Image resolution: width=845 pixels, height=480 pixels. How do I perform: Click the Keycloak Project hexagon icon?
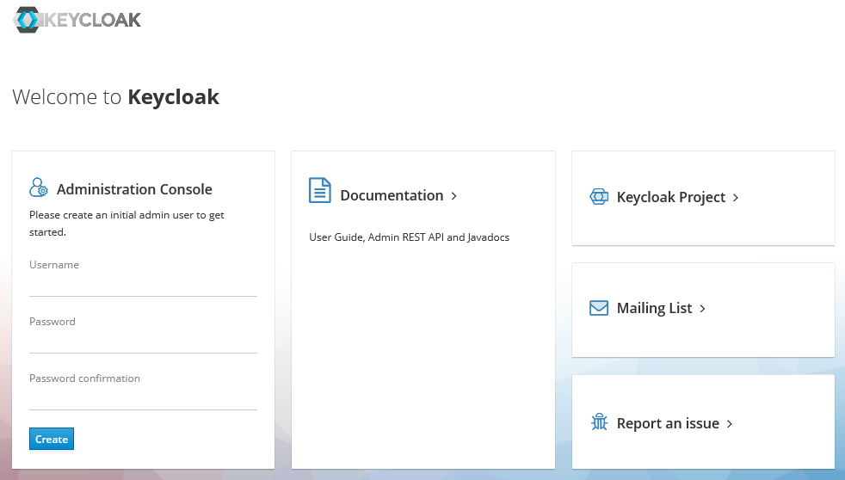pyautogui.click(x=599, y=197)
